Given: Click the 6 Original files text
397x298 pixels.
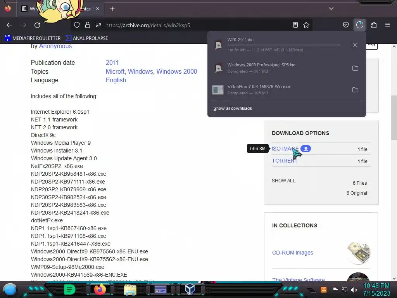Looking at the screenshot, I should [357, 193].
